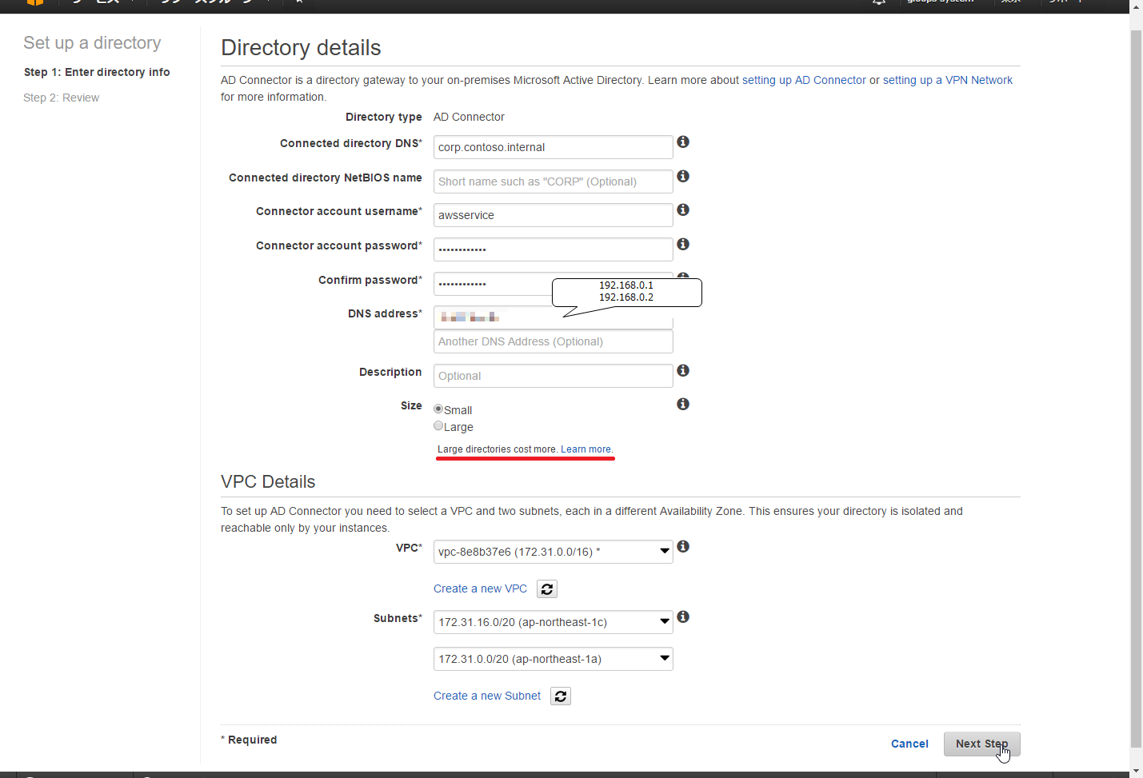Open Learn more about large directory costs
Screen dimensions: 1143x778
click(x=587, y=449)
